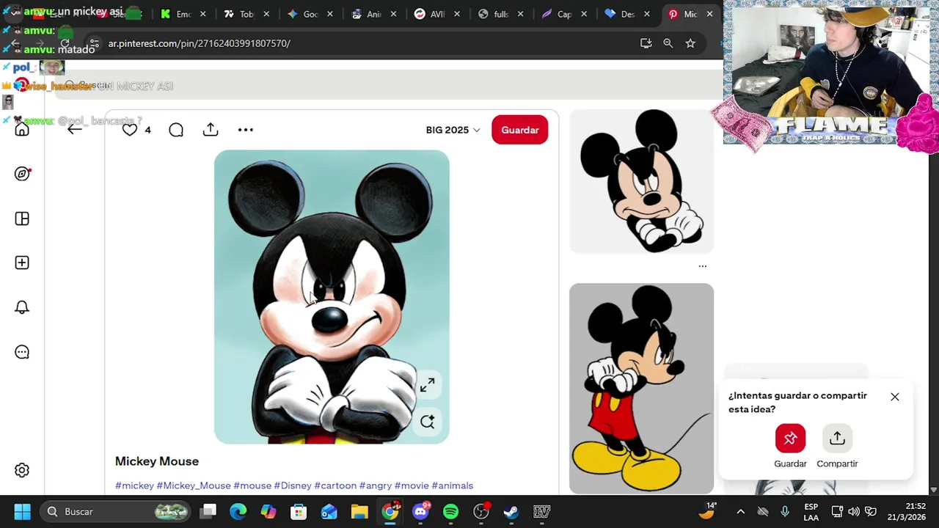Click the browser address bar URL
The height and width of the screenshot is (528, 939).
pyautogui.click(x=200, y=43)
